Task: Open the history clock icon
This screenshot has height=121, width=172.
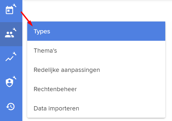Action: [x=11, y=107]
